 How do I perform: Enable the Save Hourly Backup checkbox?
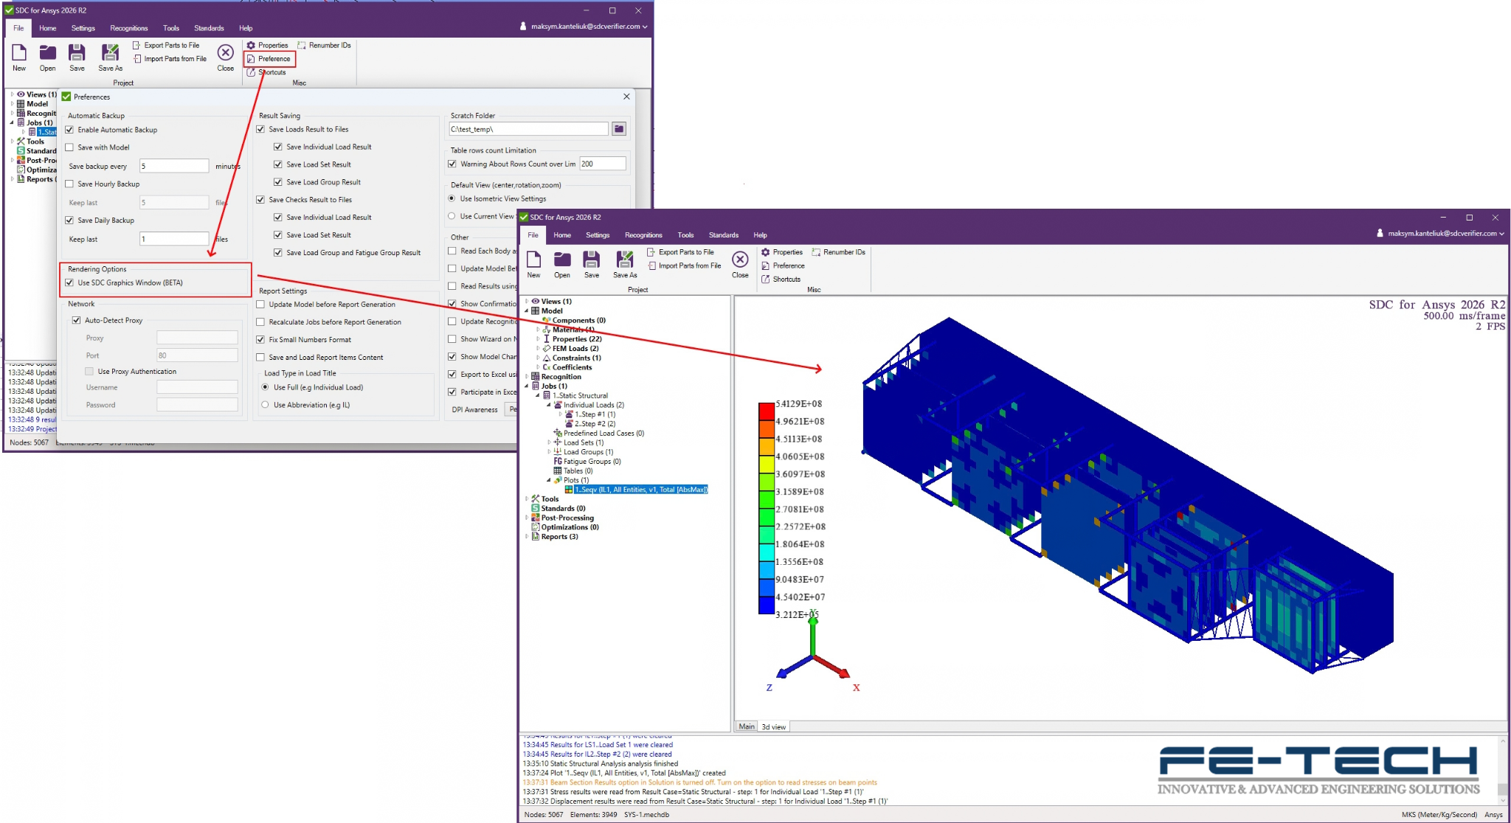(x=69, y=184)
